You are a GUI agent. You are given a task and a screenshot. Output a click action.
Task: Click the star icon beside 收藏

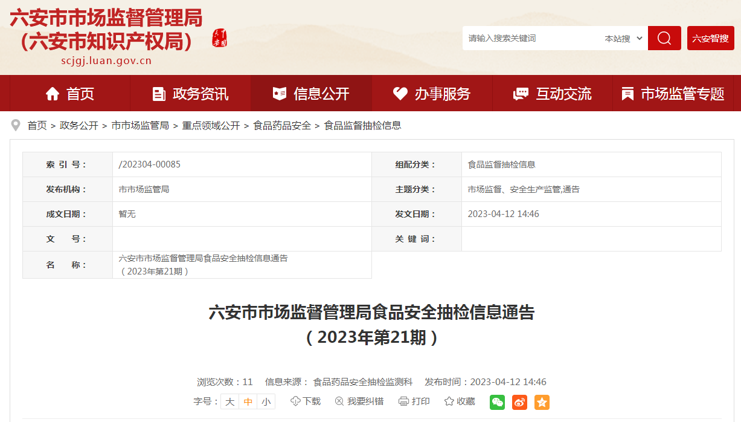coord(449,401)
